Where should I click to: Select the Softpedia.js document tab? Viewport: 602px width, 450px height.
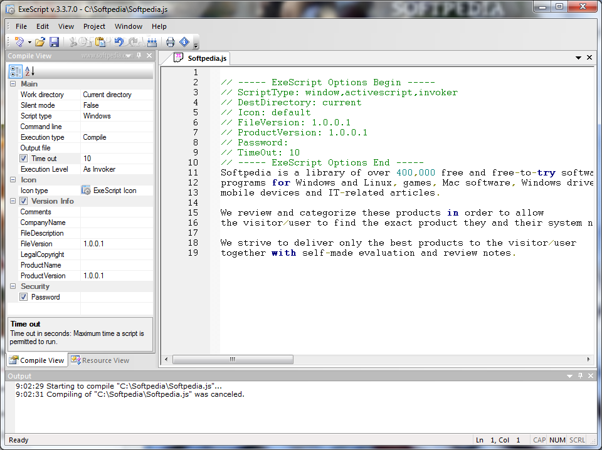click(x=201, y=58)
